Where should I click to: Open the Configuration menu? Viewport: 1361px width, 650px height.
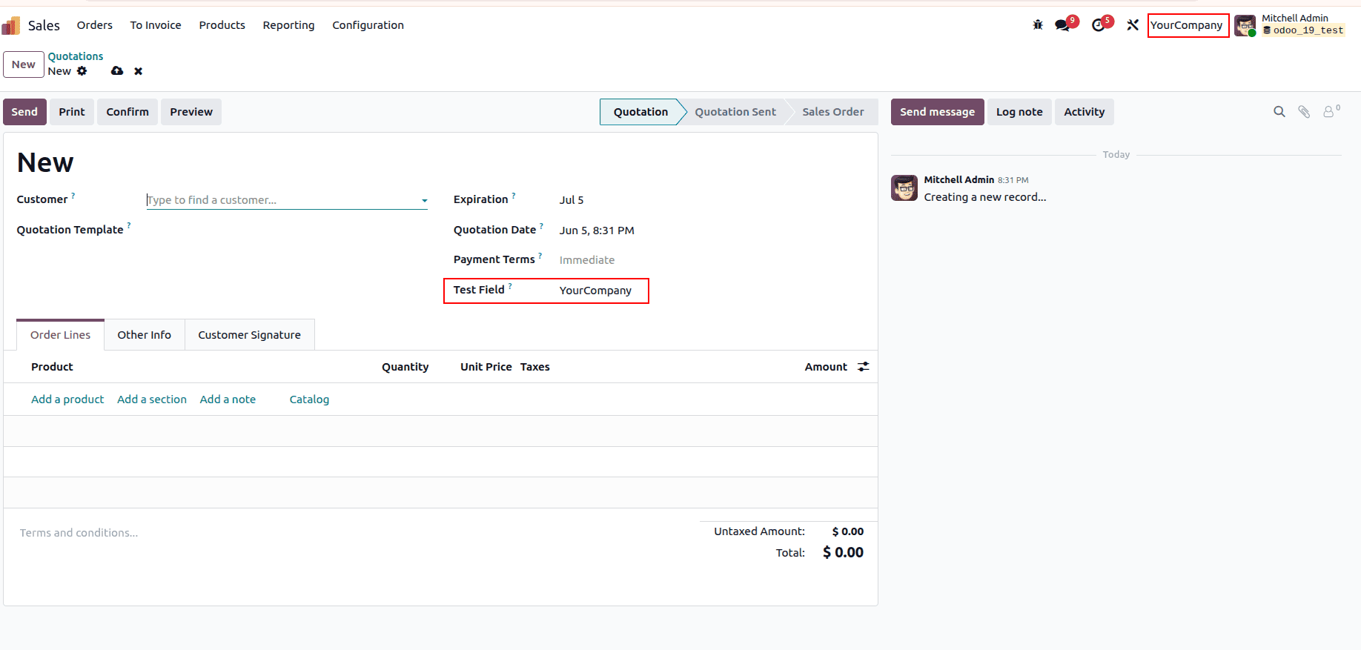pyautogui.click(x=368, y=25)
